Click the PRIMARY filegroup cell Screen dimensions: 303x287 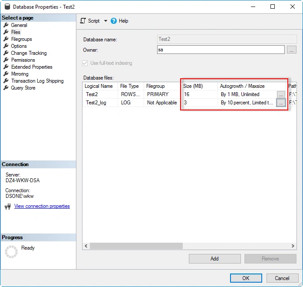tap(162, 94)
